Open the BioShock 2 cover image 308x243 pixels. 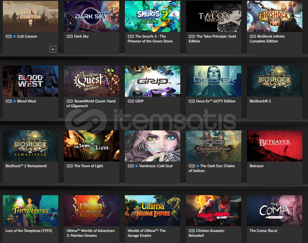(275, 81)
